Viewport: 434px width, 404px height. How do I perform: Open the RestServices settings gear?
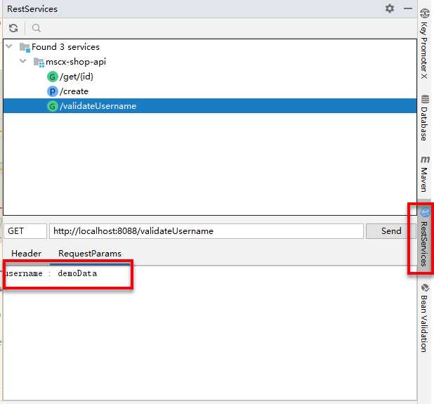[390, 8]
